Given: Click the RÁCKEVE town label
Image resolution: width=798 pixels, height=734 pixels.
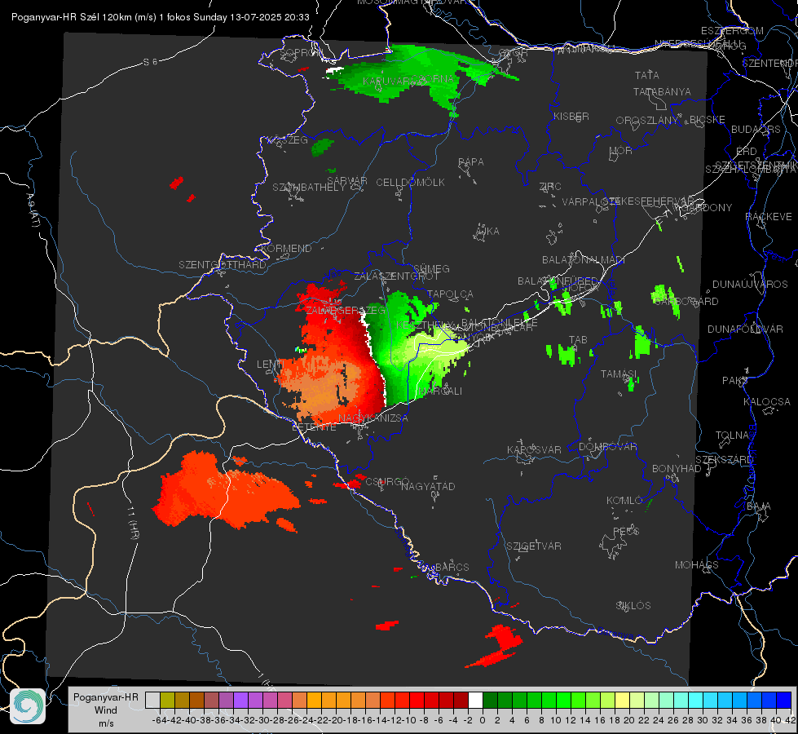Looking at the screenshot, I should point(769,217).
